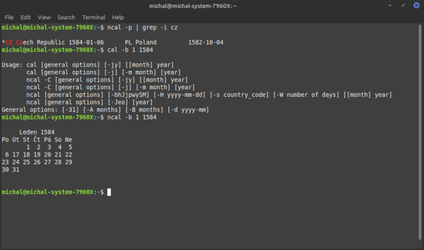Click day 5 in the calendar
The height and width of the screenshot is (250, 424).
[x=70, y=147]
